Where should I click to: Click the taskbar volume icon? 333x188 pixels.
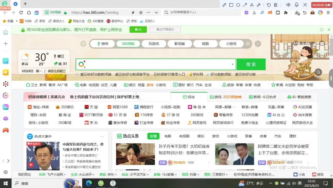(x=294, y=183)
